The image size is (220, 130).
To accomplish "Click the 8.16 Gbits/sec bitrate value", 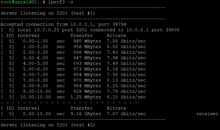I will tap(126, 69).
